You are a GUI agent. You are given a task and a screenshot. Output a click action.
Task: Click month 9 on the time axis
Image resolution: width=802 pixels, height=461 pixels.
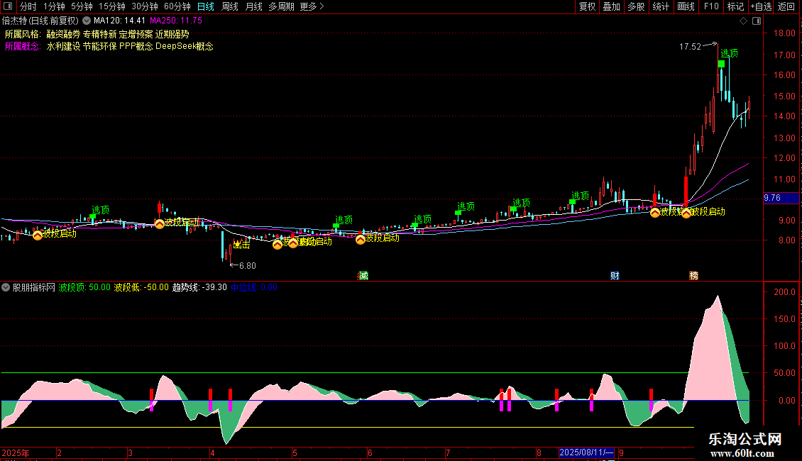coord(621,452)
